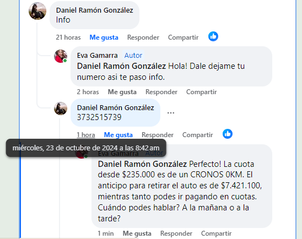Toggle Me gusta on the 3732515739 comment
Screen dimensions: 302x239
118,135
